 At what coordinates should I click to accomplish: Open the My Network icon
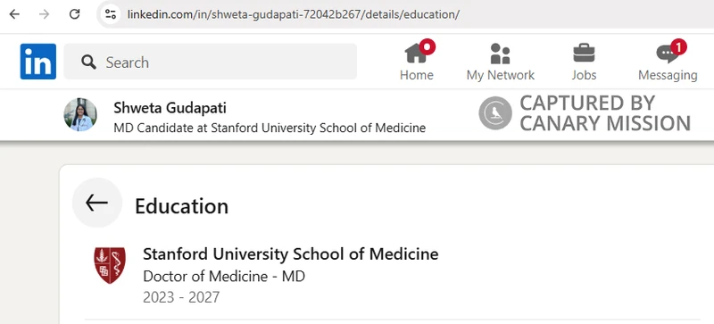(500, 54)
